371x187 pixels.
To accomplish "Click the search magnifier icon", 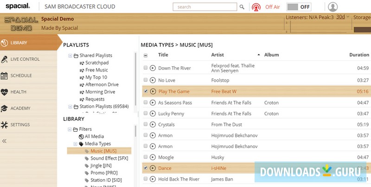I will pyautogui.click(x=242, y=7).
